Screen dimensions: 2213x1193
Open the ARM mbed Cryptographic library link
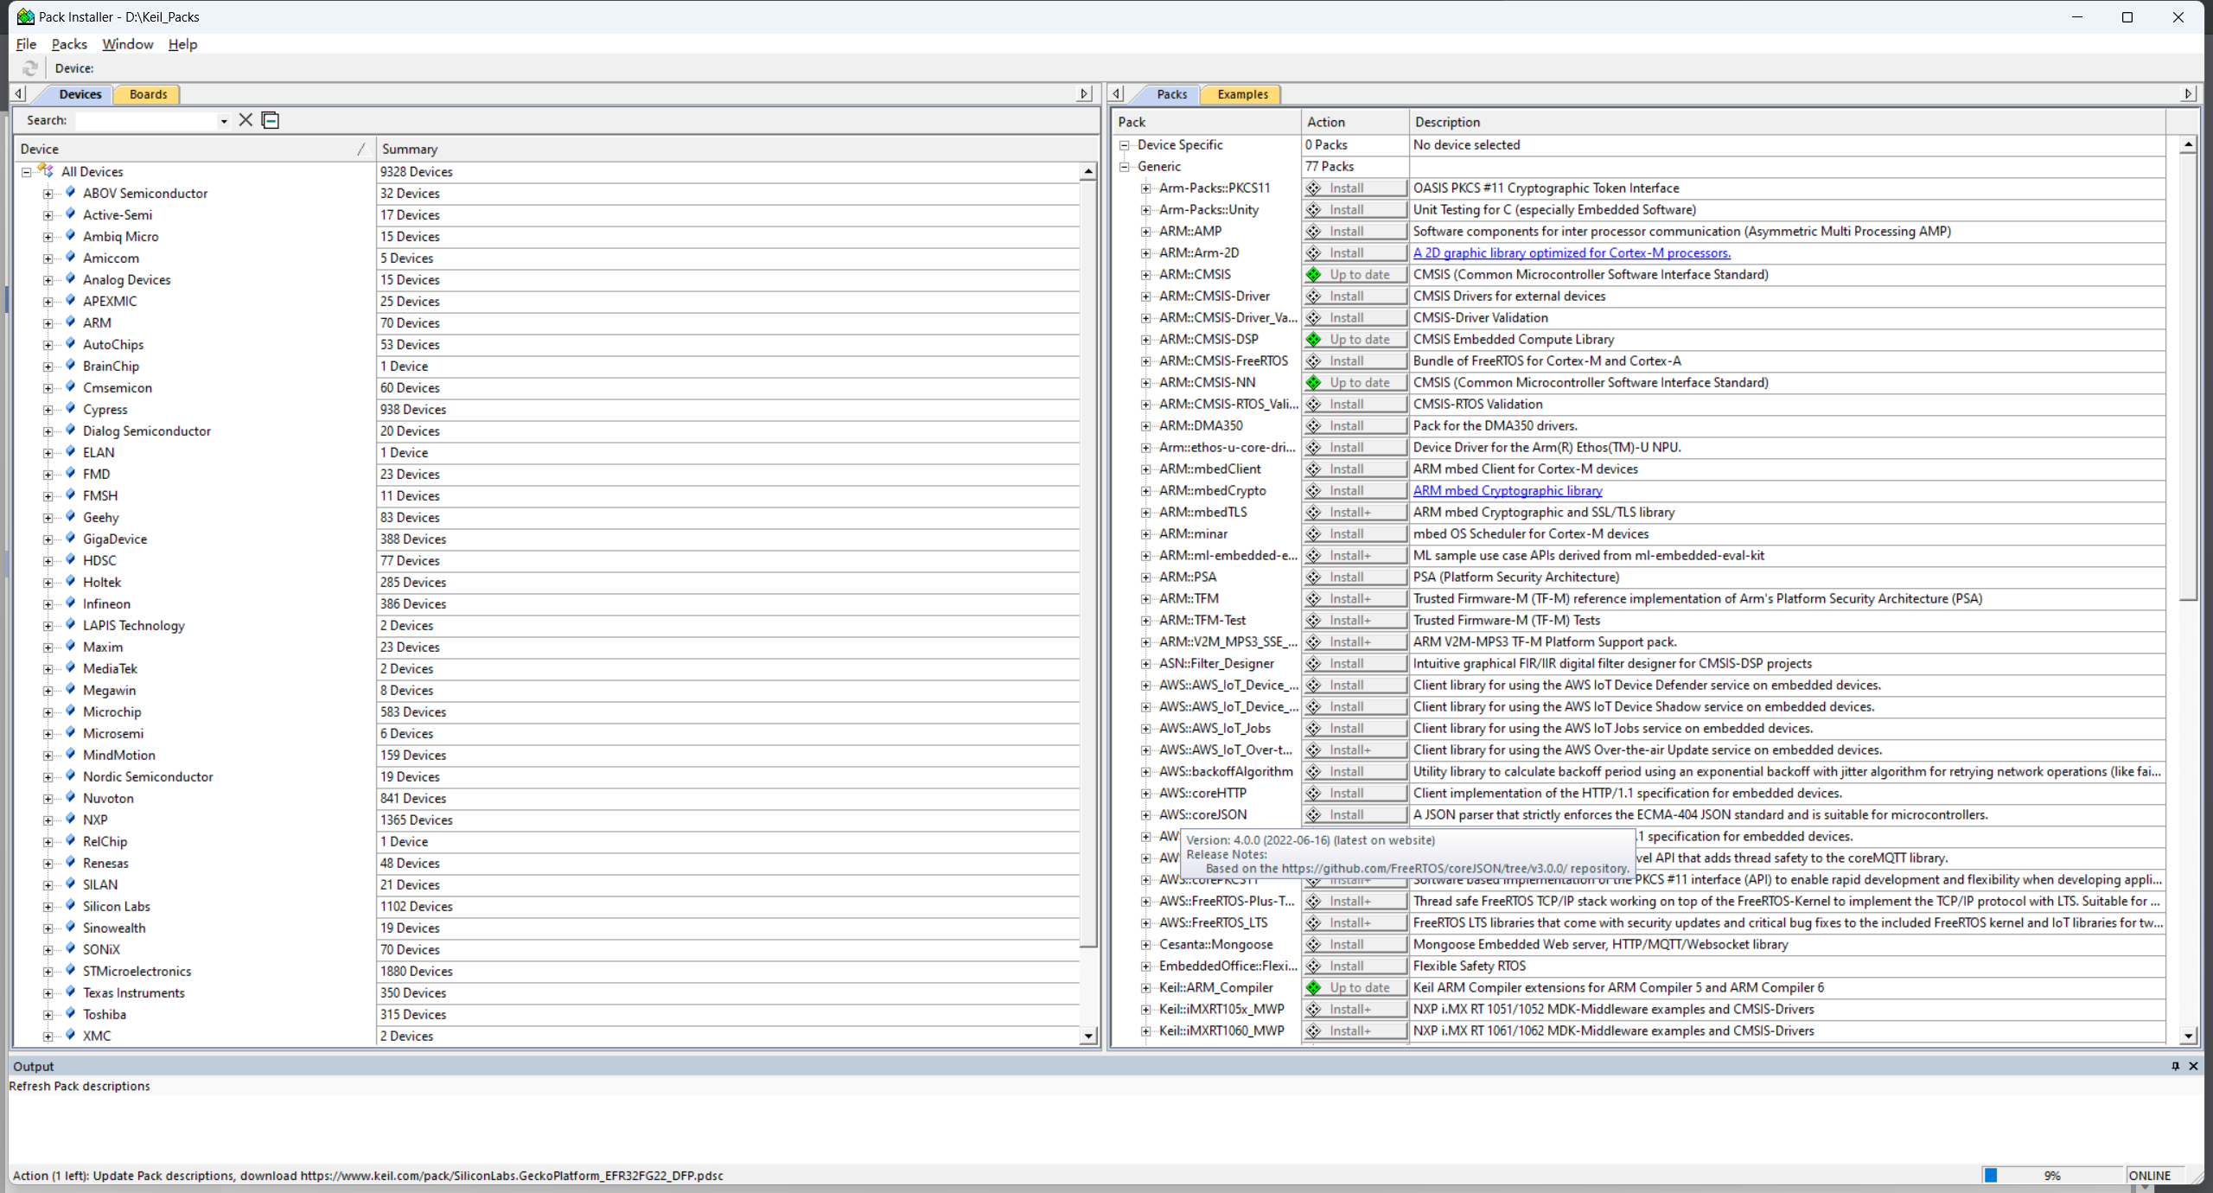[1508, 491]
